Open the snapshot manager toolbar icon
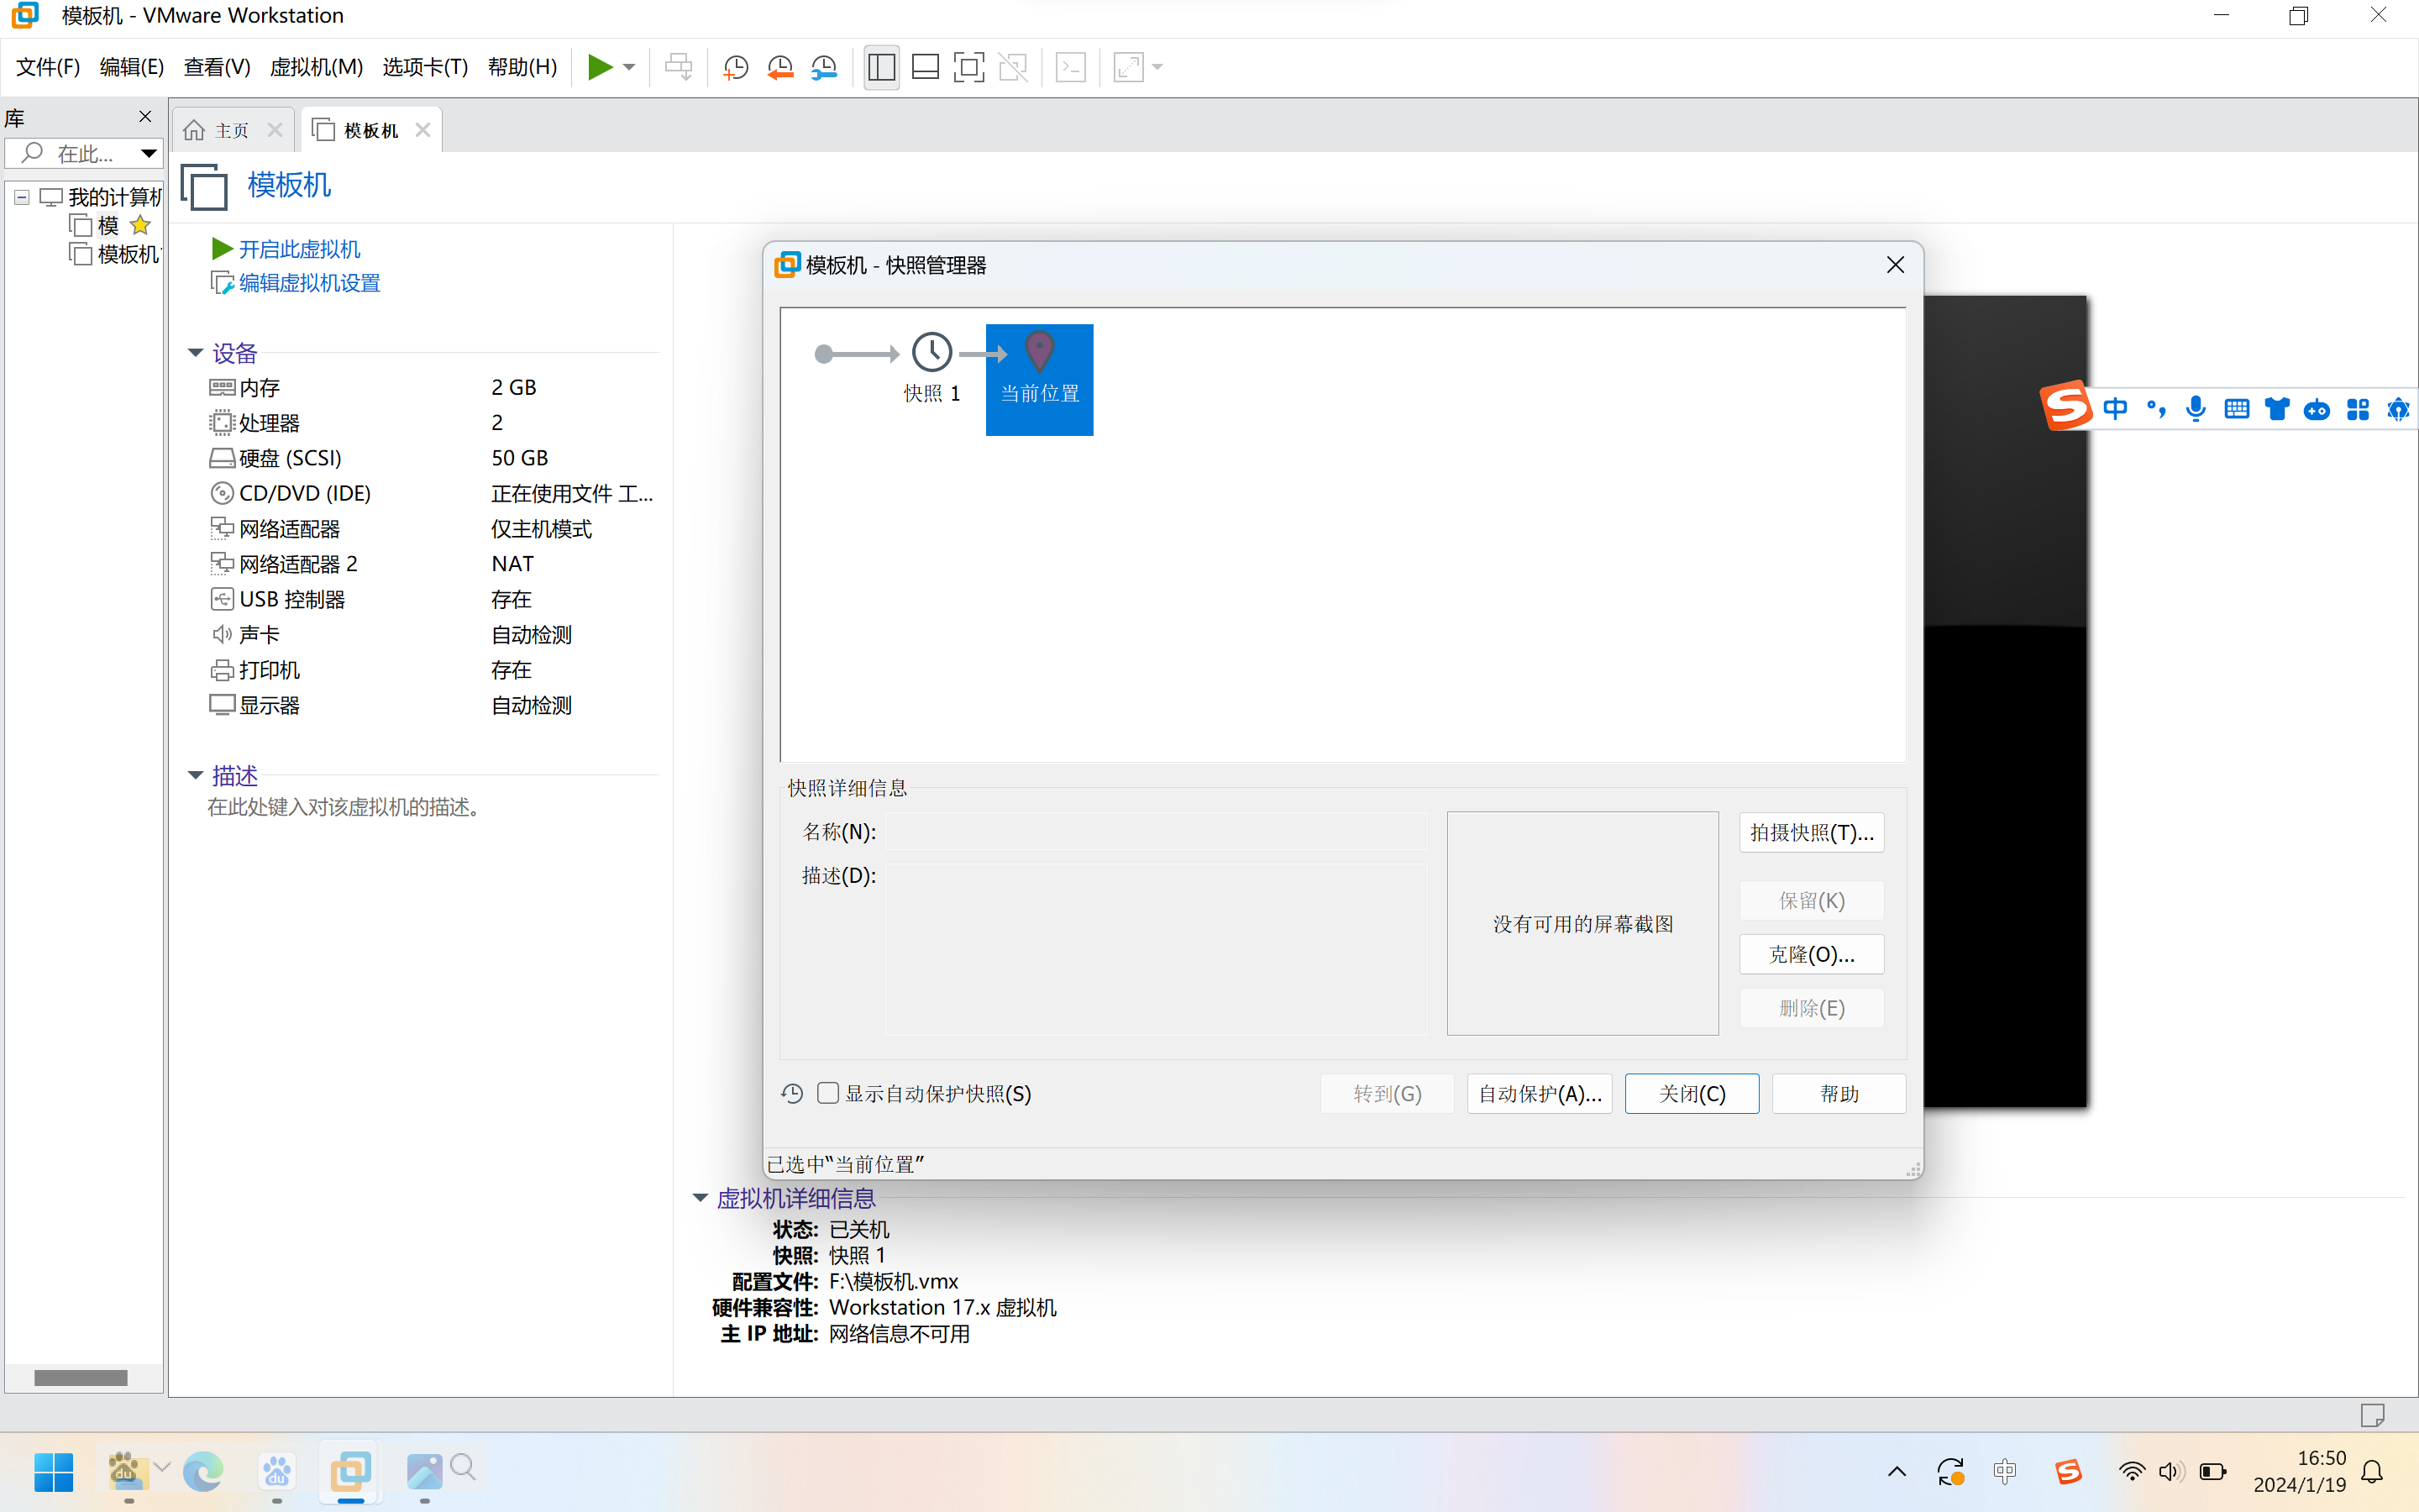The width and height of the screenshot is (2419, 1512). click(x=824, y=67)
